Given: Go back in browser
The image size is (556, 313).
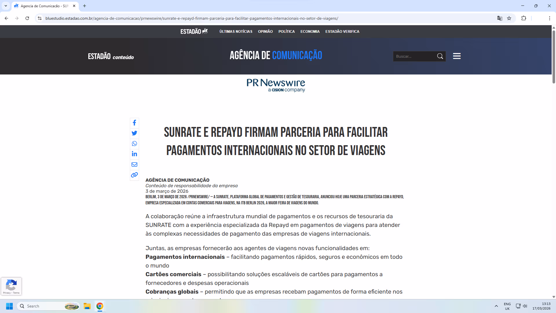Looking at the screenshot, I should tap(6, 18).
